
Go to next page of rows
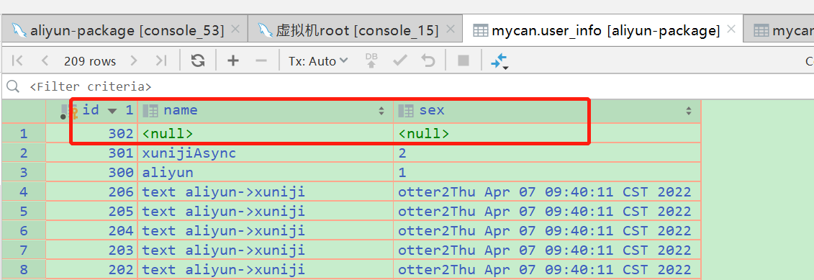click(x=134, y=60)
